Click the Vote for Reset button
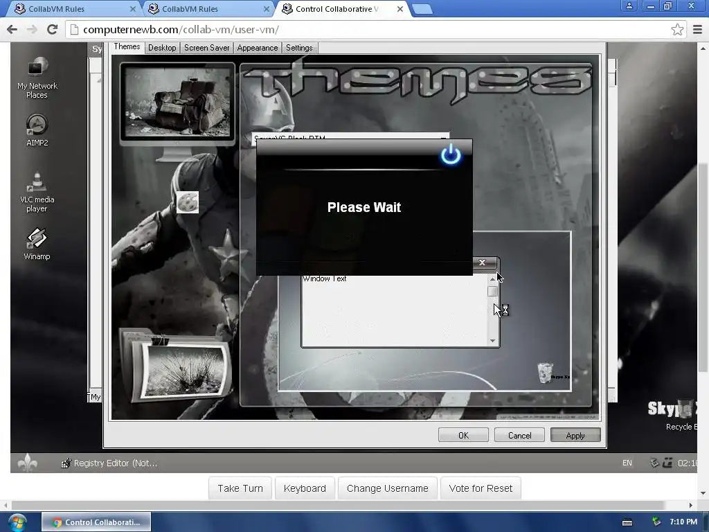 point(481,488)
